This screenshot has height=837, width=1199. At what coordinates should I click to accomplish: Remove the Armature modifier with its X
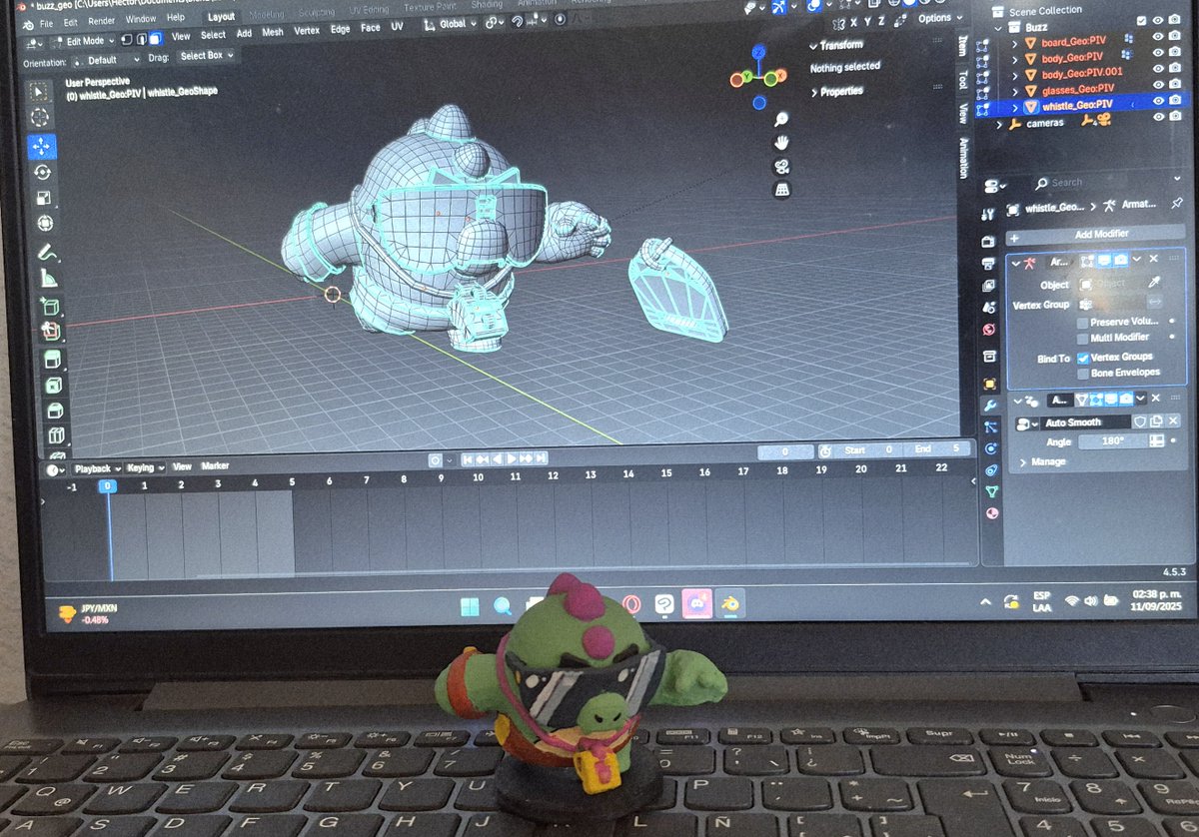coord(1154,260)
